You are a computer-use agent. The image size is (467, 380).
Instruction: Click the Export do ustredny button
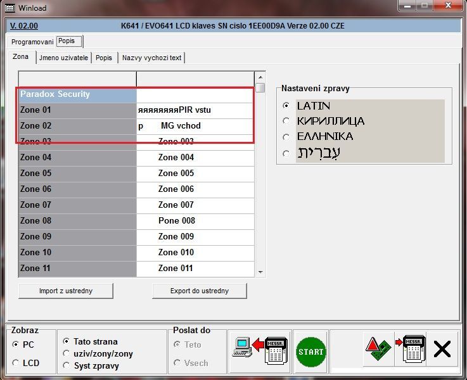click(x=200, y=291)
